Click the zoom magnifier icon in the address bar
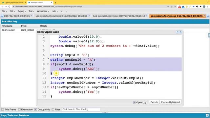Image resolution: width=210 pixels, height=118 pixels. click(168, 7)
